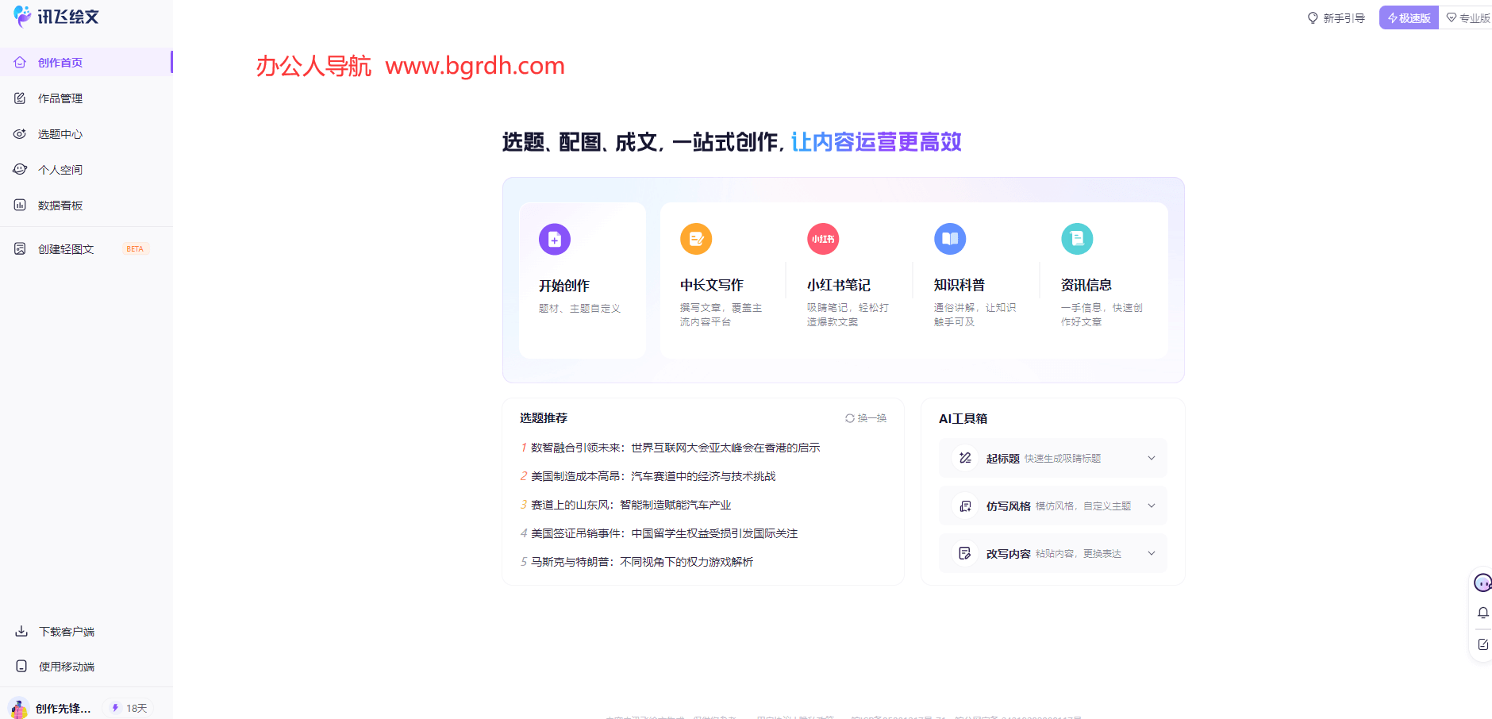The width and height of the screenshot is (1492, 719).
Task: Click the avatar icon on right edge
Action: coord(1482,583)
